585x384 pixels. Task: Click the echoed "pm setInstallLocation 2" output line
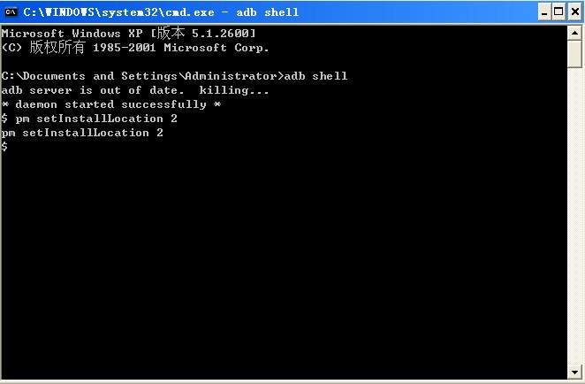83,133
